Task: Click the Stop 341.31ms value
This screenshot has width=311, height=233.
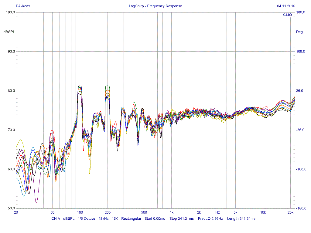Action: pyautogui.click(x=181, y=218)
